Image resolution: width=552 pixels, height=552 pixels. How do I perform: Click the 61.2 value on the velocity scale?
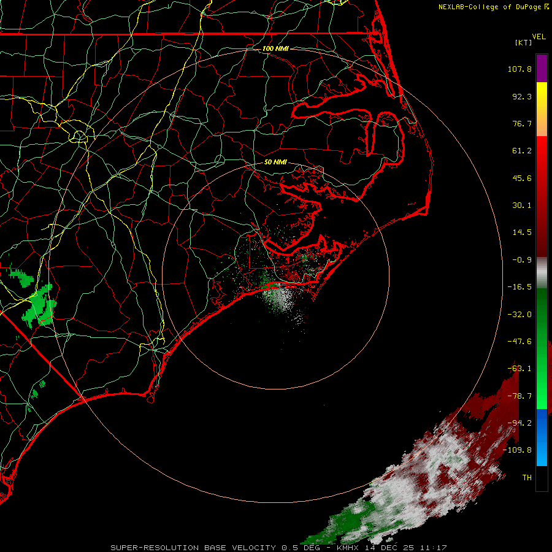coord(522,151)
